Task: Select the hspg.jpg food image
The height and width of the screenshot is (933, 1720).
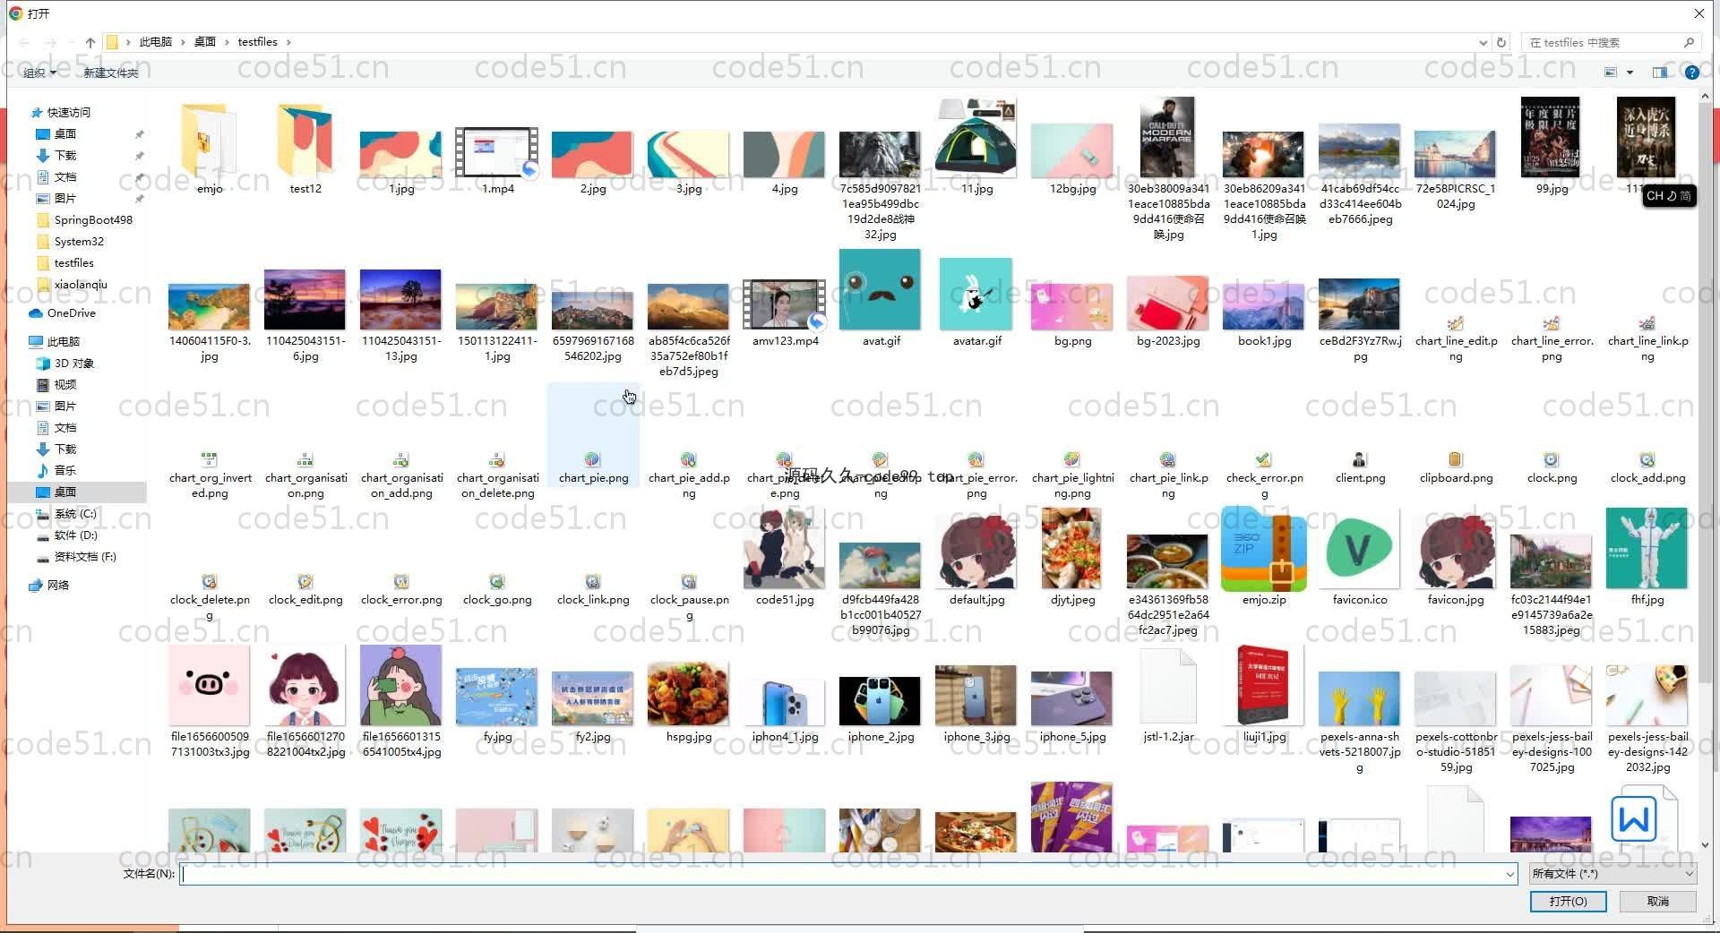Action: point(688,694)
